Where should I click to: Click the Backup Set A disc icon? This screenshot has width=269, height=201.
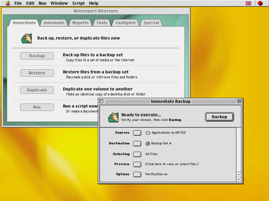(x=148, y=143)
